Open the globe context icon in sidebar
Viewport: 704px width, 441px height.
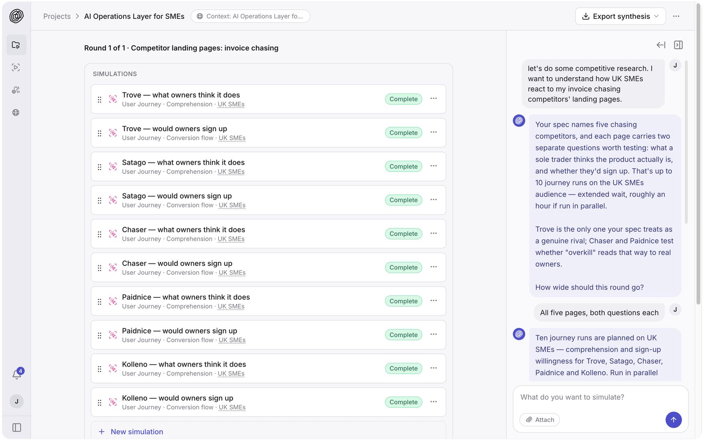(x=16, y=112)
